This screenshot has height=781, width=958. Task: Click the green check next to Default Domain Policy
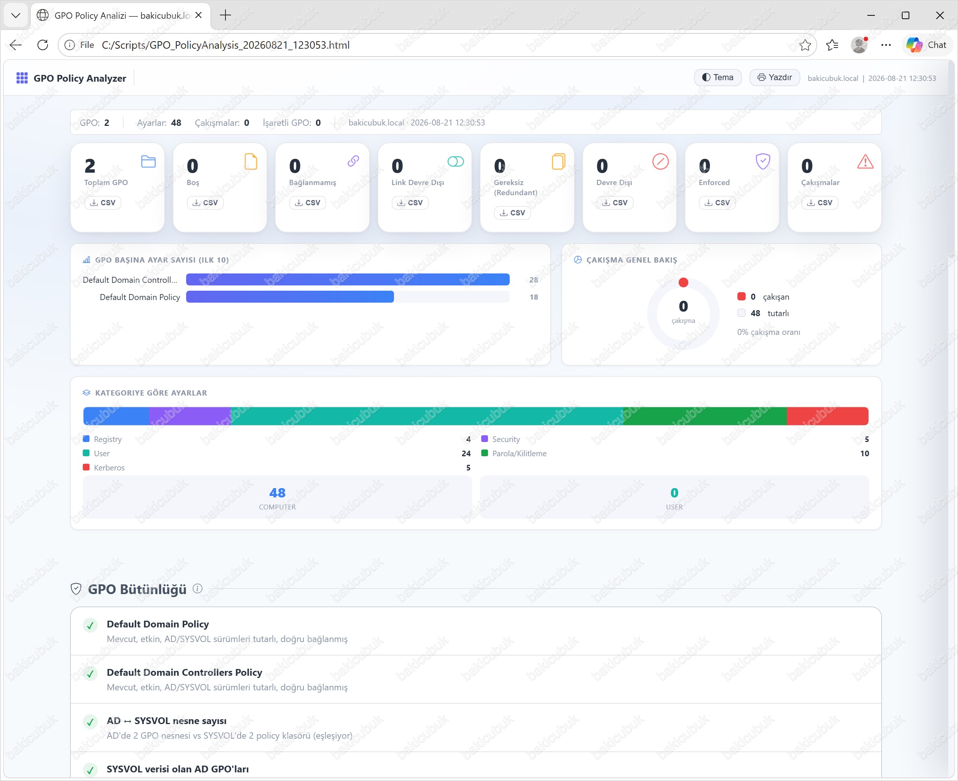90,625
